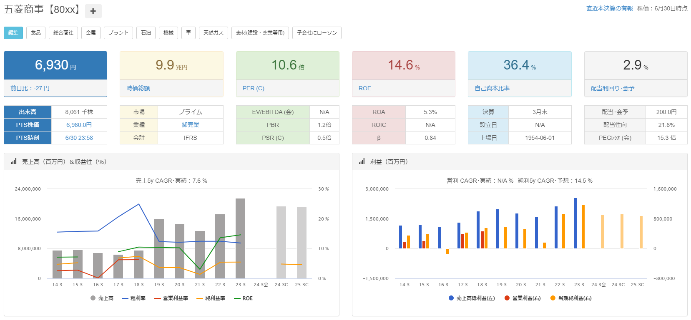This screenshot has height=320, width=691.
Task: Toggle the 純利益率 legend item
Action: point(211,298)
